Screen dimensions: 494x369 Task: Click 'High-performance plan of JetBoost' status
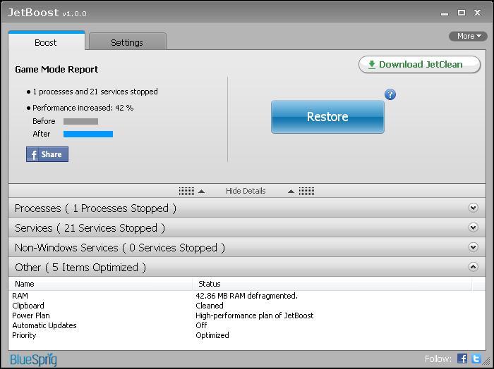point(255,315)
